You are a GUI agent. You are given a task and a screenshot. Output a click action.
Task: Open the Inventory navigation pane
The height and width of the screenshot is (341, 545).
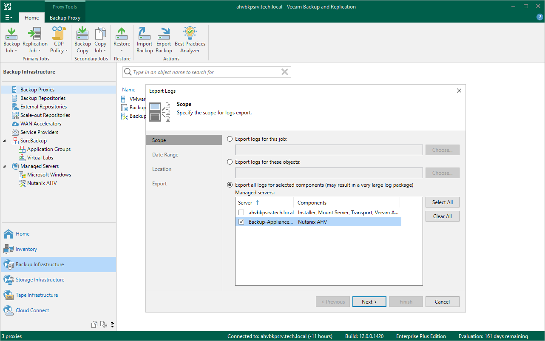click(x=58, y=249)
